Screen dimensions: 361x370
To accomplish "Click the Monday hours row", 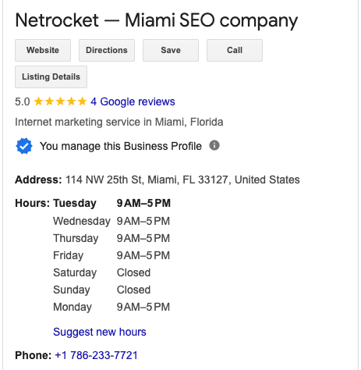I will click(x=111, y=307).
